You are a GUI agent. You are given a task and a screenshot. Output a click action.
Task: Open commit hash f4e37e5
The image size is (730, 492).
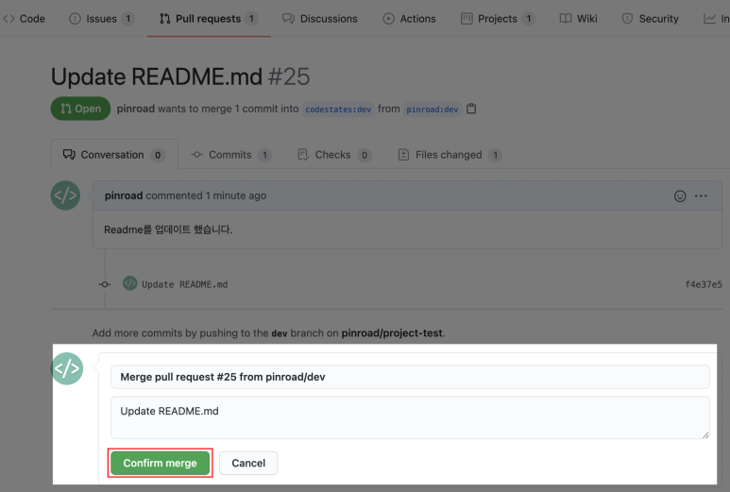pyautogui.click(x=704, y=284)
